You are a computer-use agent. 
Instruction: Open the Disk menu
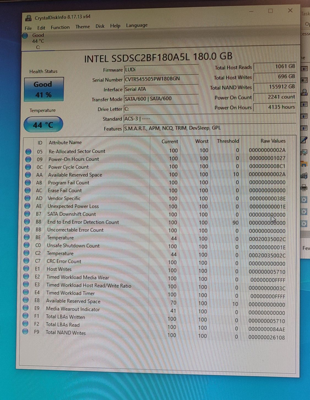(100, 26)
